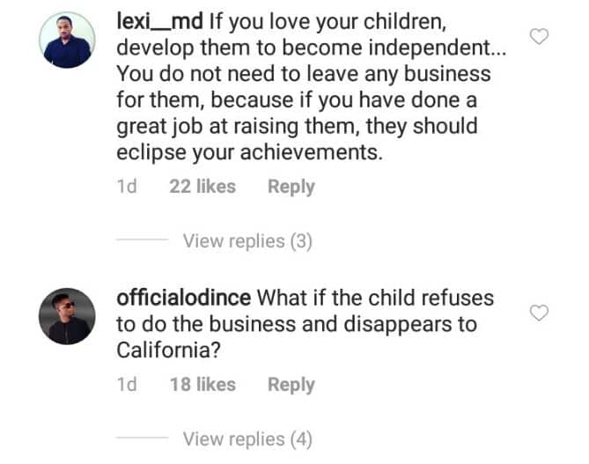Click the dash line before View replies (4)
The image size is (589, 464).
click(x=142, y=439)
